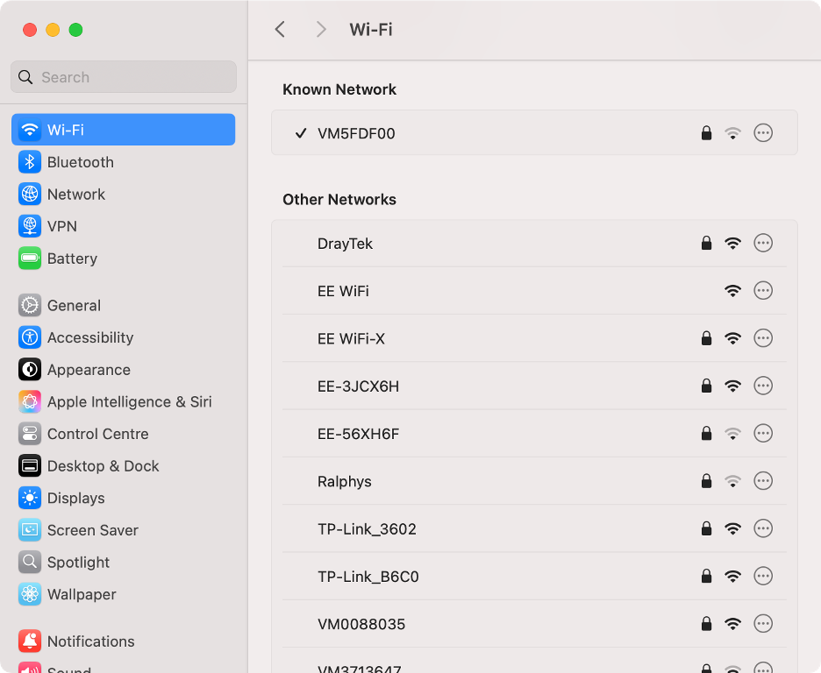
Task: Open more options for VM5FDF00 network
Action: 762,133
